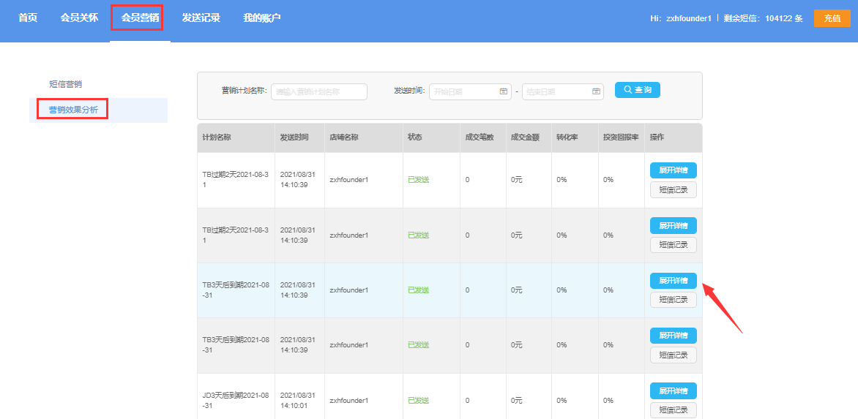The height and width of the screenshot is (419, 858).
Task: Open 短信记录 for highlighted TB3天后到期 row
Action: [x=673, y=300]
